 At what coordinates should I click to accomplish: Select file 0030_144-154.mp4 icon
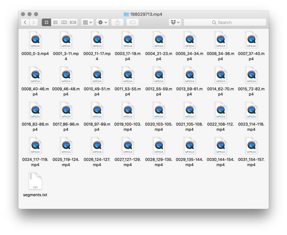(x=221, y=146)
